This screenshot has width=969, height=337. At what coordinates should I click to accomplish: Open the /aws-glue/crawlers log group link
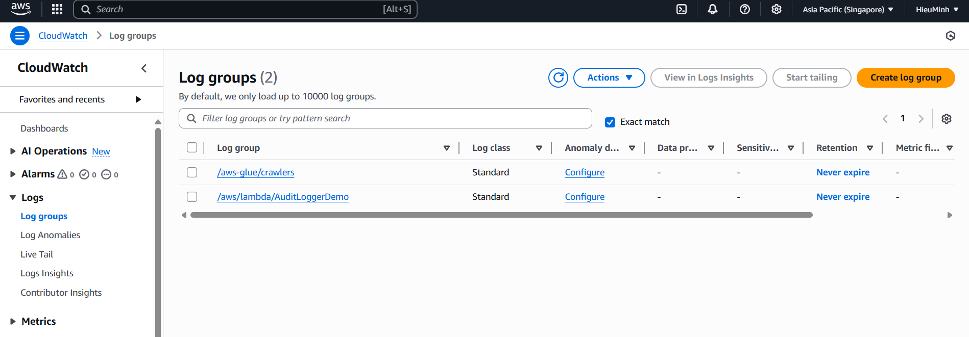(x=256, y=172)
